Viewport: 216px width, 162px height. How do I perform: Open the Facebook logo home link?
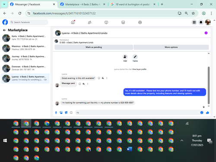pos(5,22)
